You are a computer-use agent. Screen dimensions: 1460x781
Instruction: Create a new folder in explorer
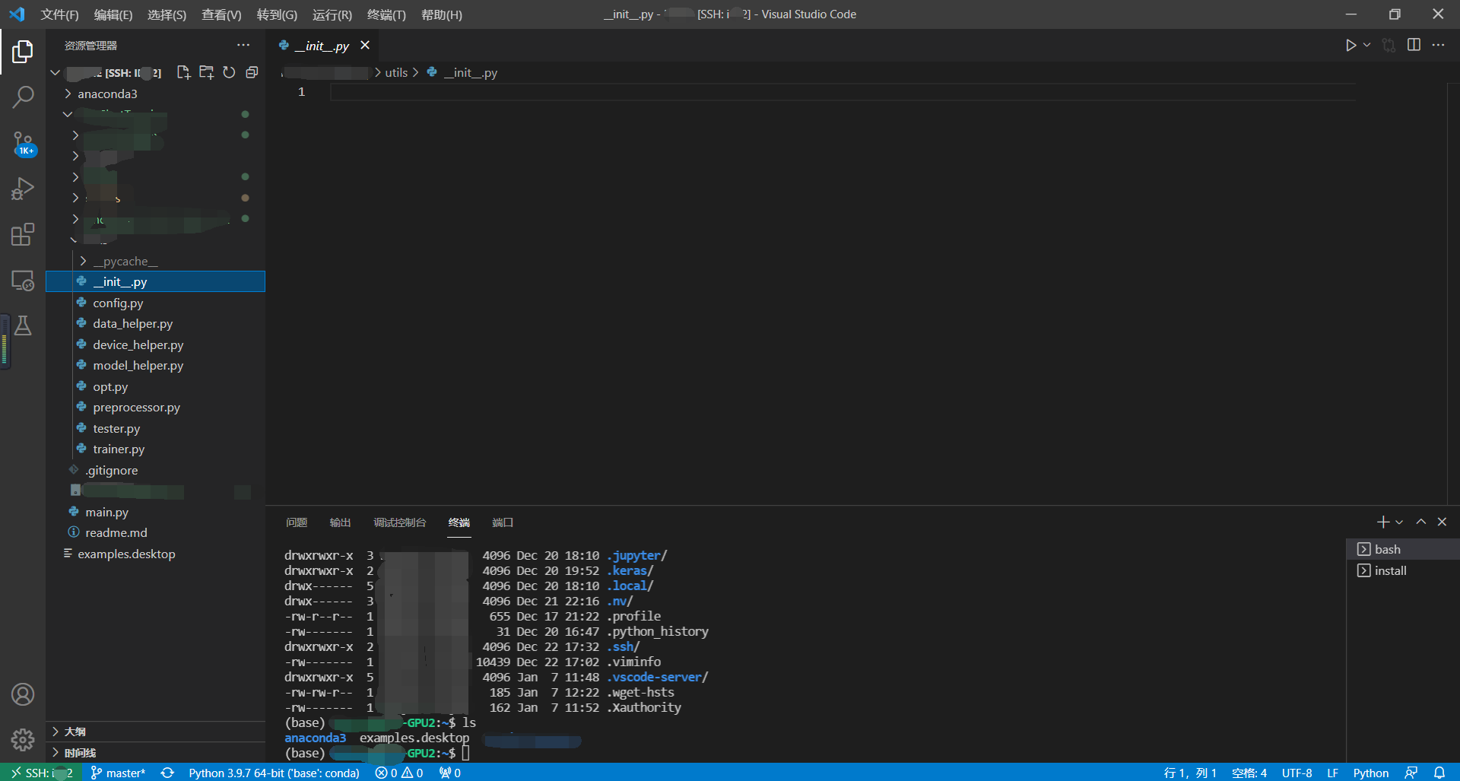(206, 72)
